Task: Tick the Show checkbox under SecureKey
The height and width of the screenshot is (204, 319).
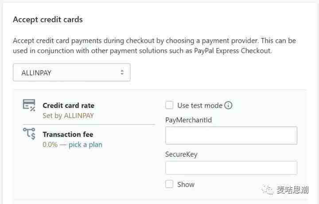Action: (x=169, y=184)
